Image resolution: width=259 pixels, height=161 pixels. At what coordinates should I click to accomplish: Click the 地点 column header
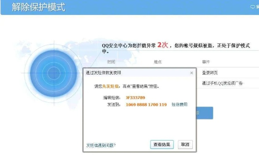click(158, 62)
